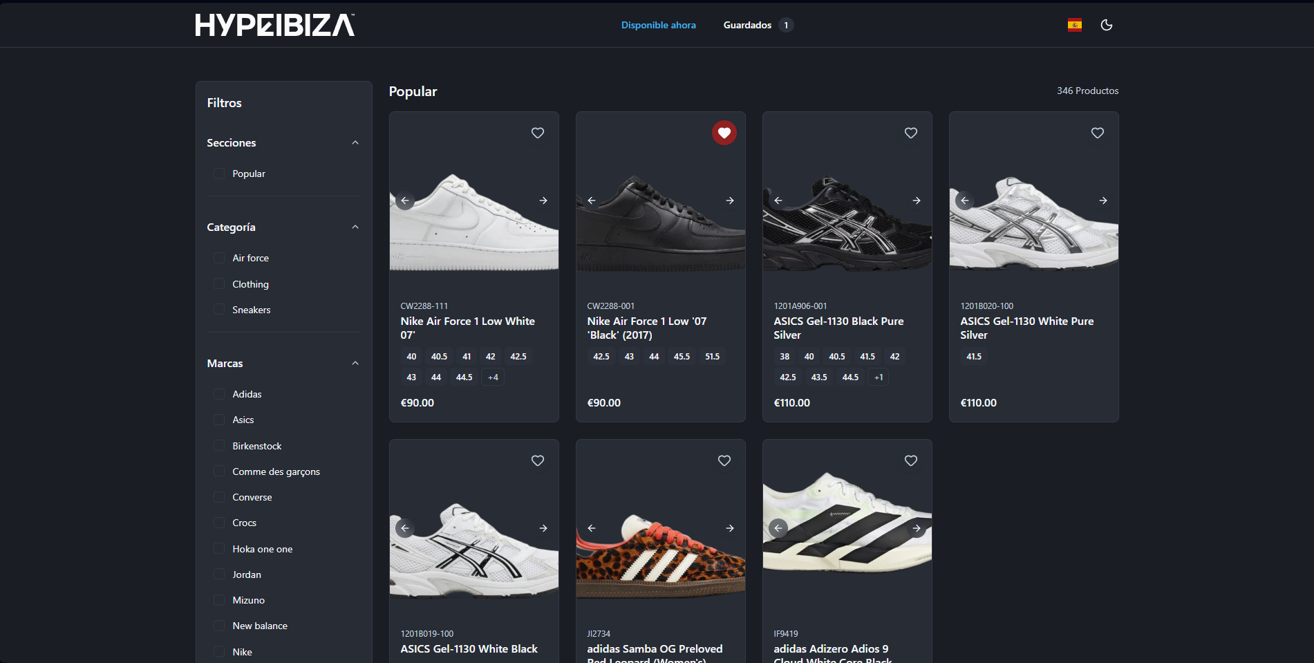
Task: Click the Spanish flag language icon
Action: [1074, 25]
